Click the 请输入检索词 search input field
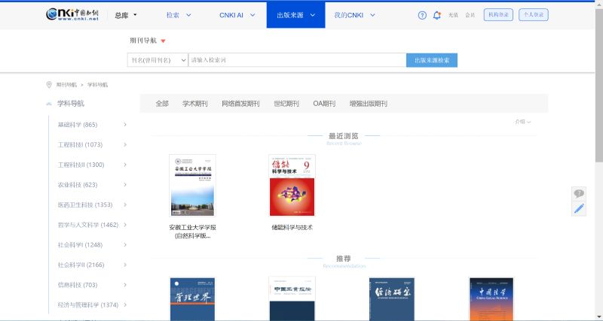This screenshot has width=603, height=321. click(x=296, y=60)
